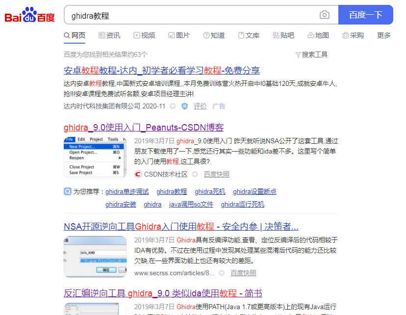Screen dimensions: 406x315
Task: Switch to the 知道 tab
Action: point(214,35)
